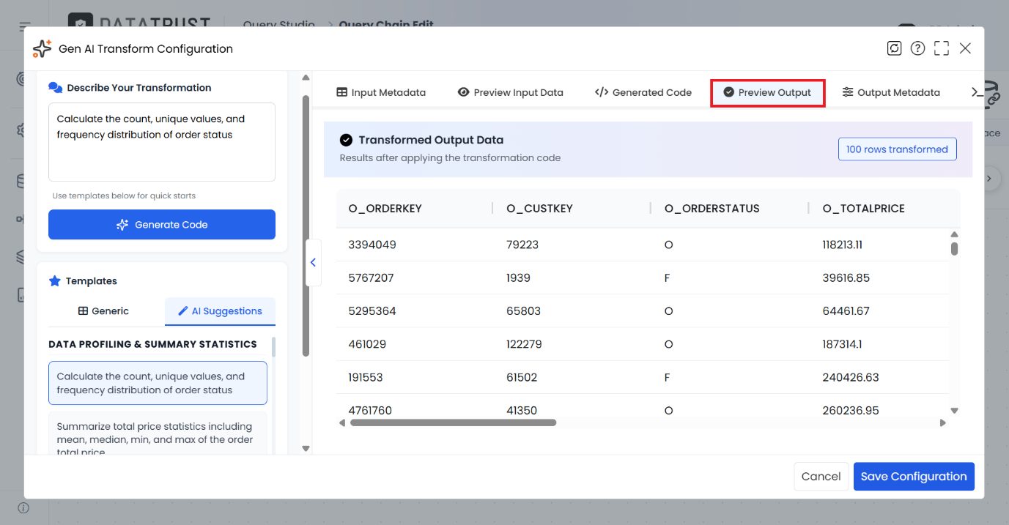Click the total price cell 260236.95

[851, 411]
